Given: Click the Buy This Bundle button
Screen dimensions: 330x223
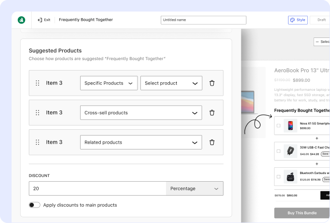Looking at the screenshot, I should [302, 213].
